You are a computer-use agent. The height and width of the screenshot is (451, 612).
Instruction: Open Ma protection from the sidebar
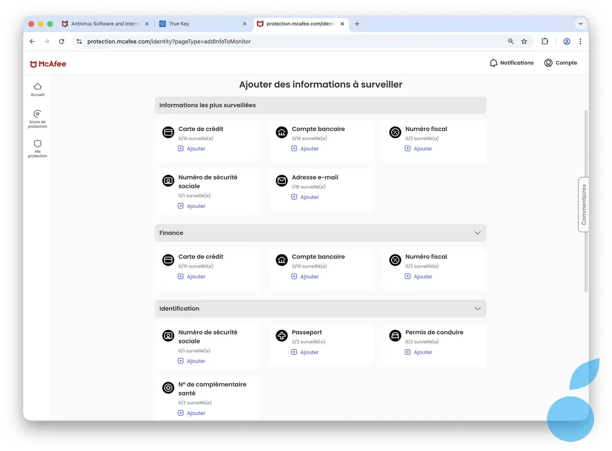tap(37, 148)
